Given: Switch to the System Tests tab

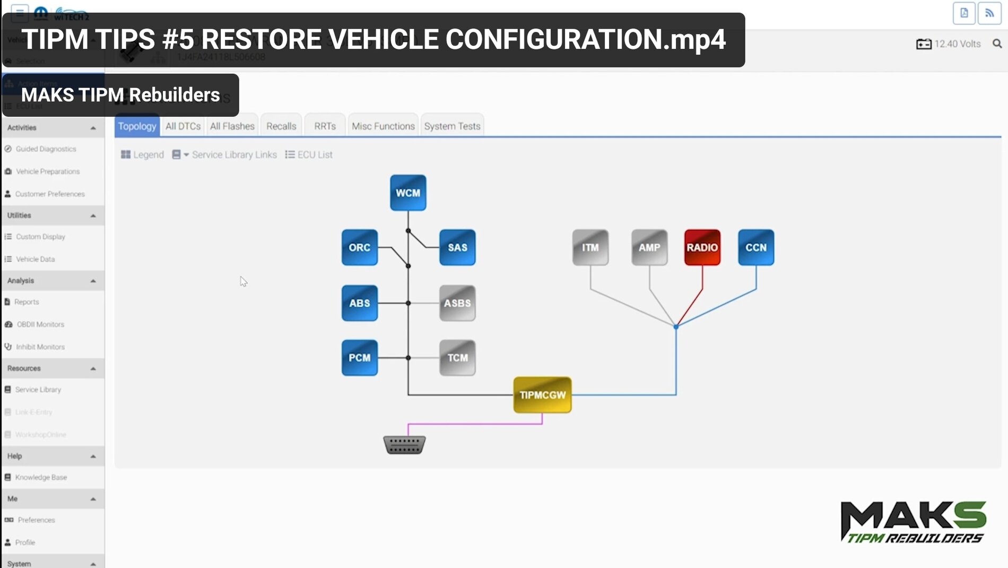Looking at the screenshot, I should tap(452, 126).
